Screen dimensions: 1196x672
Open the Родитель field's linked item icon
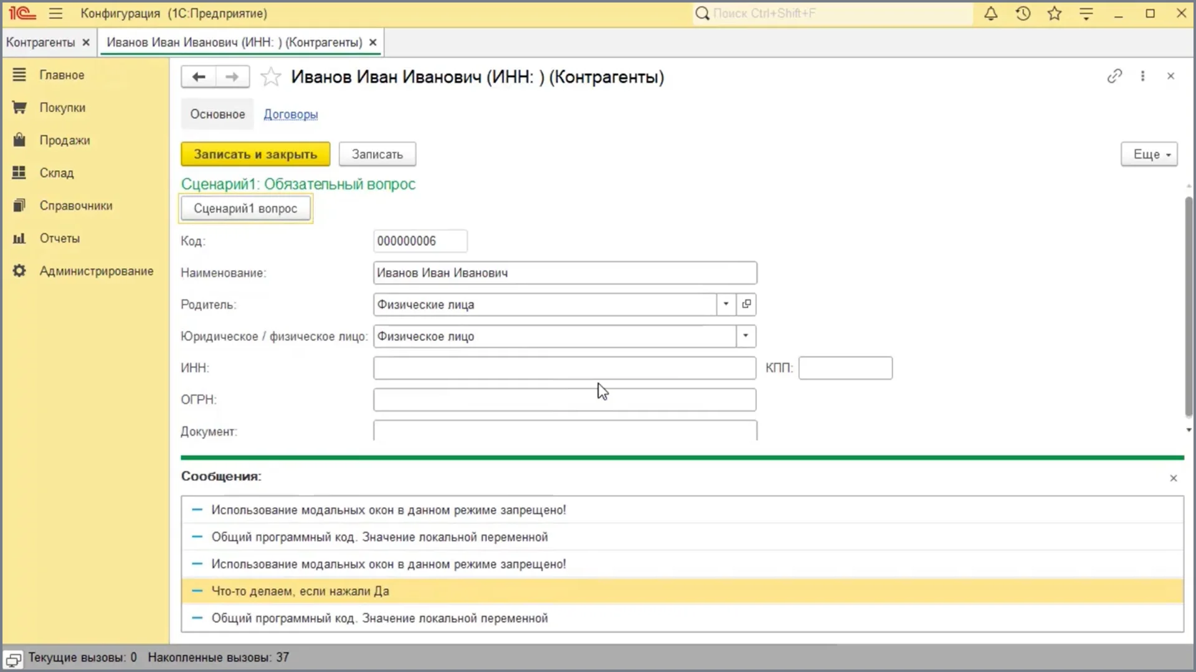point(746,304)
